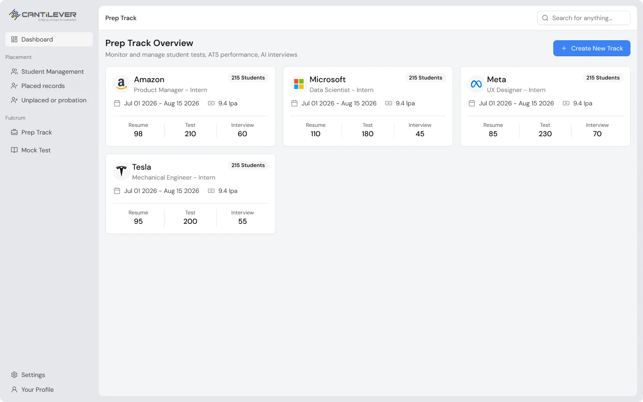Screen dimensions: 643x402
Task: Click the Dashboard grid icon
Action: 14,39
